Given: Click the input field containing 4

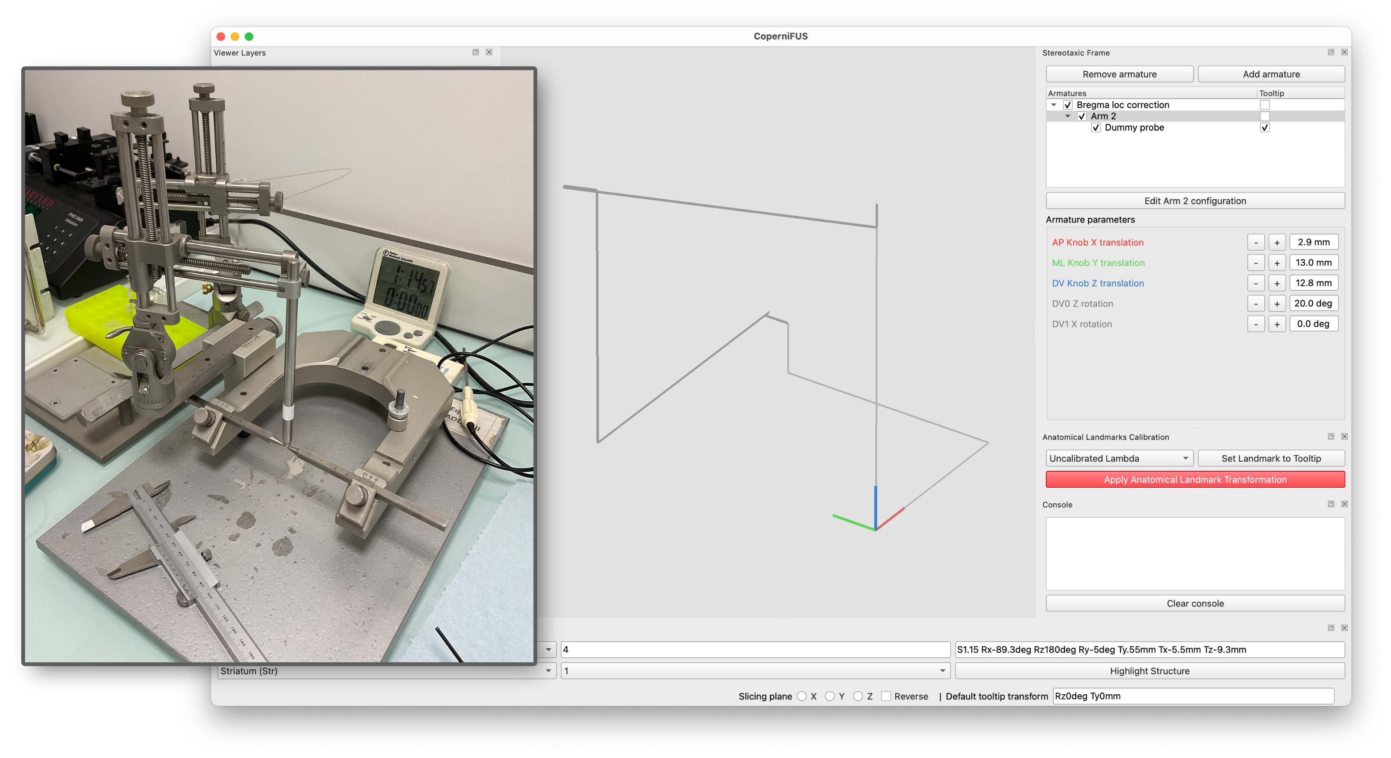Looking at the screenshot, I should click(x=756, y=650).
